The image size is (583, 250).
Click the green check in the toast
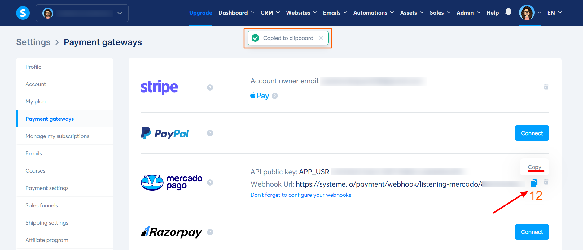[256, 38]
